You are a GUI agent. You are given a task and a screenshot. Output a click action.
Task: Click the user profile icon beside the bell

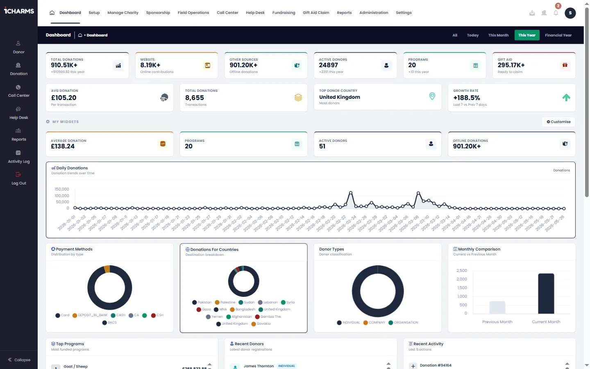click(x=544, y=13)
